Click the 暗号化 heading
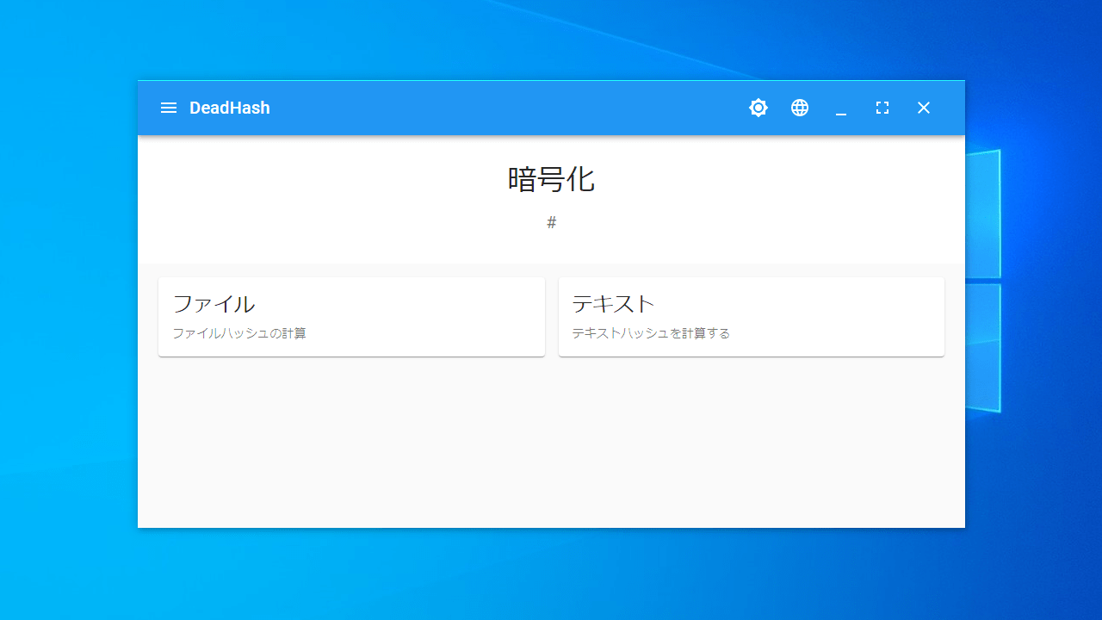This screenshot has width=1102, height=620. [x=551, y=179]
